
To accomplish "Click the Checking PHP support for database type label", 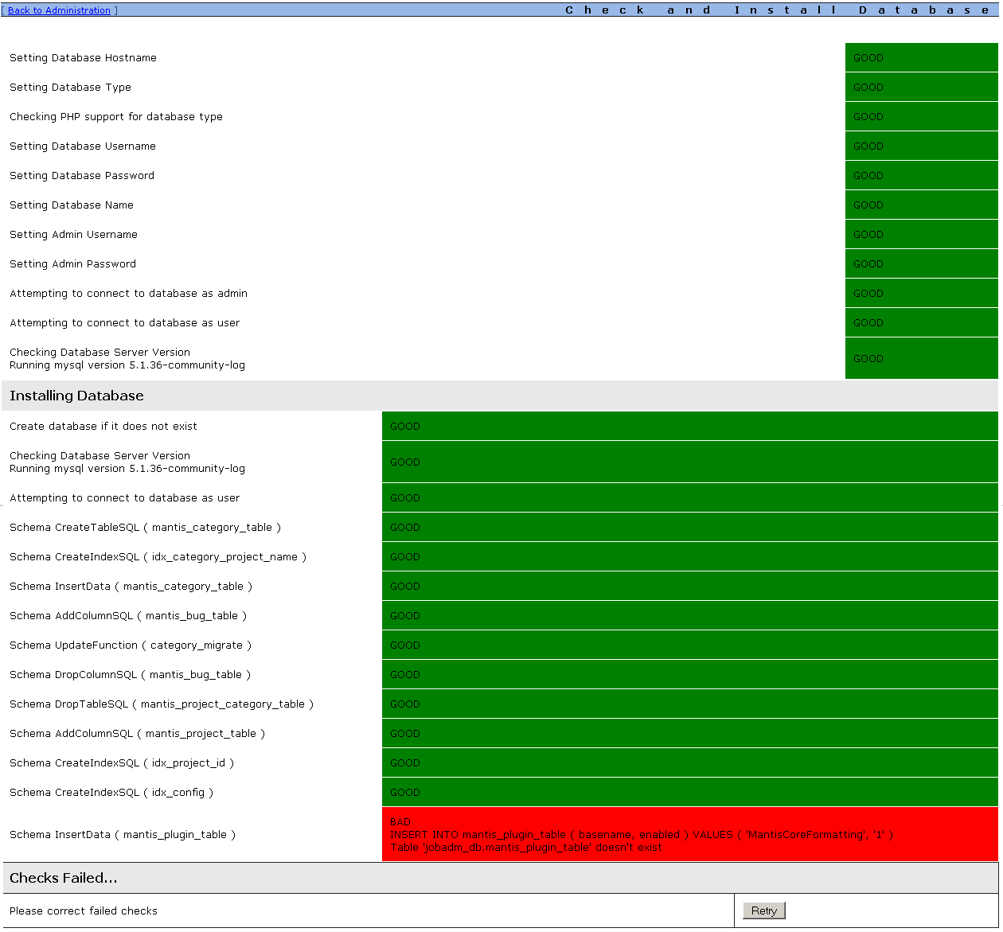I will 116,116.
